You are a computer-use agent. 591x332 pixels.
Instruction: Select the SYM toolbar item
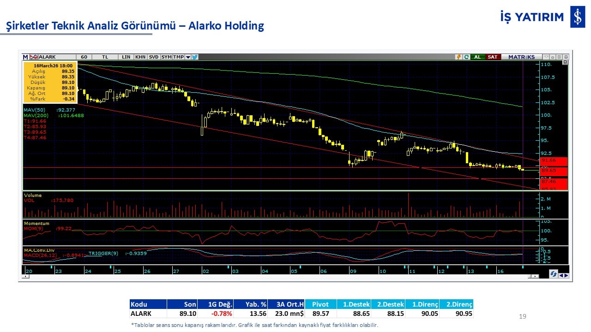(x=167, y=57)
